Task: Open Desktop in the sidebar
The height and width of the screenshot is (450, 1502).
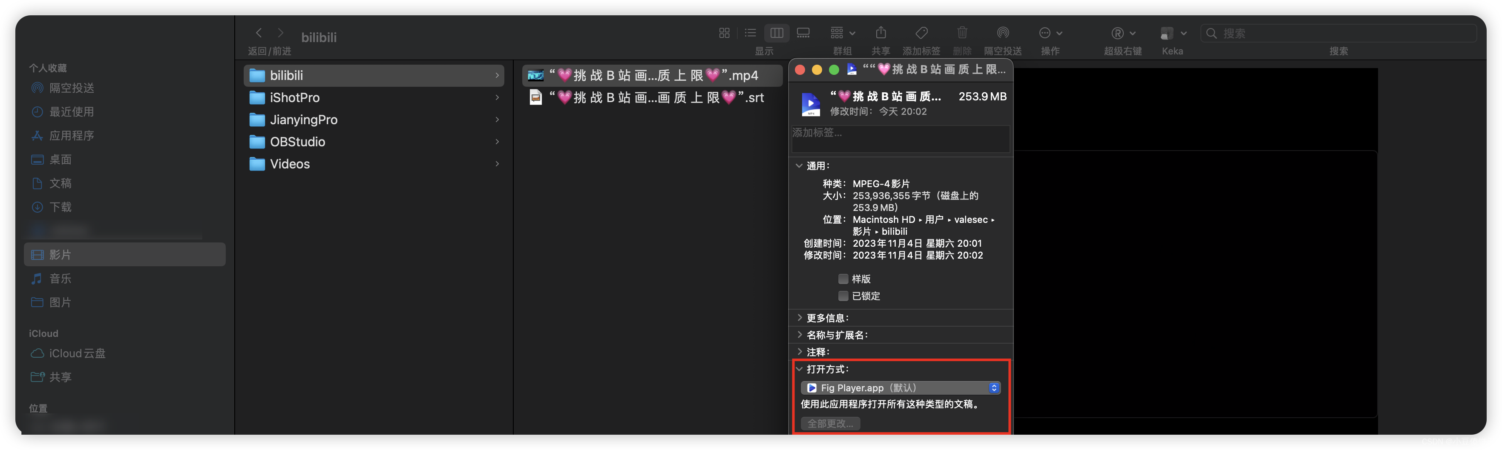Action: 124,159
